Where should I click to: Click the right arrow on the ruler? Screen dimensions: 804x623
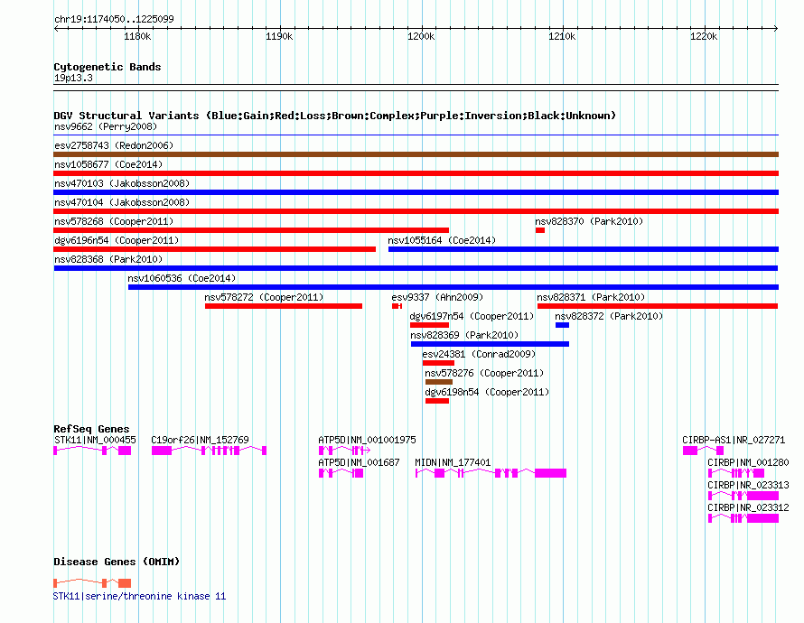tap(776, 28)
